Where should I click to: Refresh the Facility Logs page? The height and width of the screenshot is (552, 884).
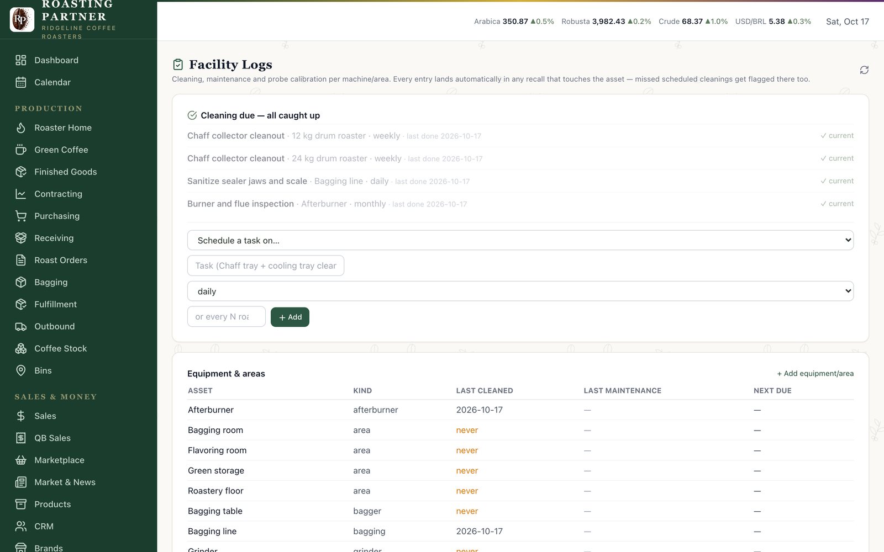(x=864, y=70)
